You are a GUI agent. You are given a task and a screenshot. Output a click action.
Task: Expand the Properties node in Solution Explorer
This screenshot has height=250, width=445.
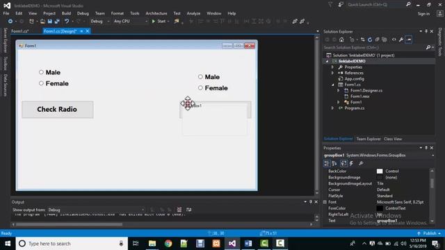332,67
